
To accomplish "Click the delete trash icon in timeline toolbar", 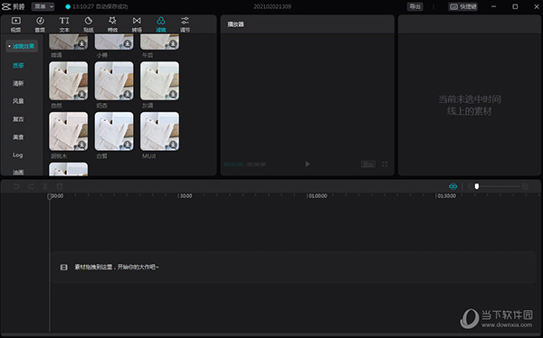I will click(x=60, y=186).
